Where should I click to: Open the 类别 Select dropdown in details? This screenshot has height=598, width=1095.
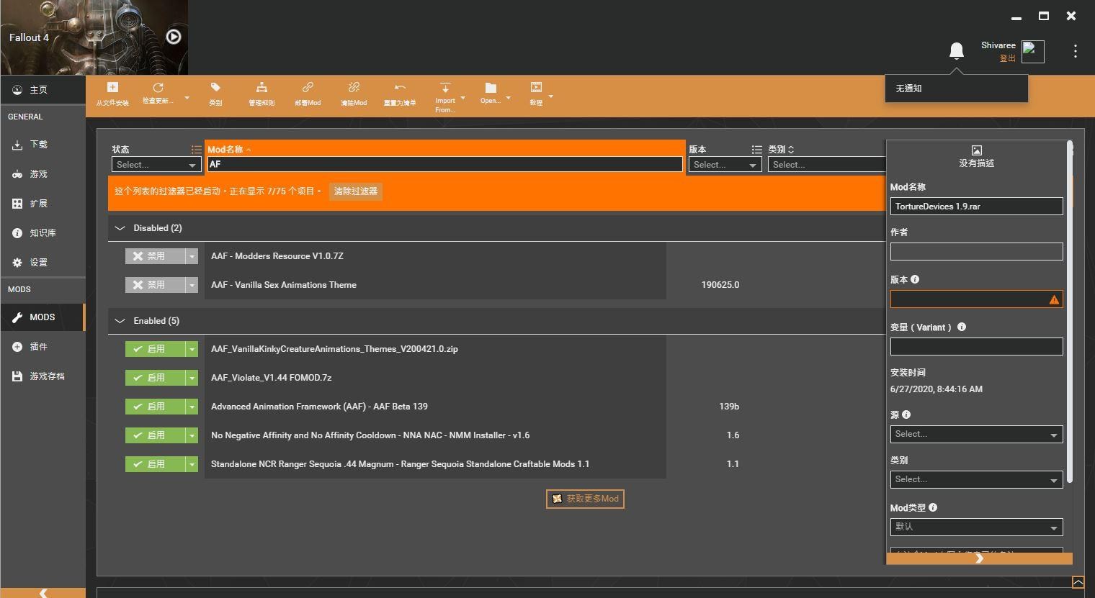click(976, 479)
